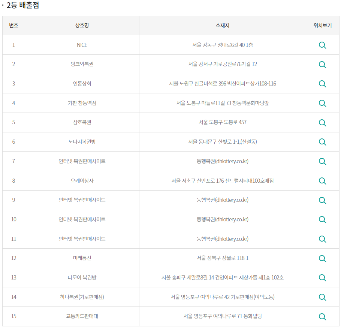Click address 서울 서초구 신반포로 176
The height and width of the screenshot is (329, 341).
click(x=198, y=180)
